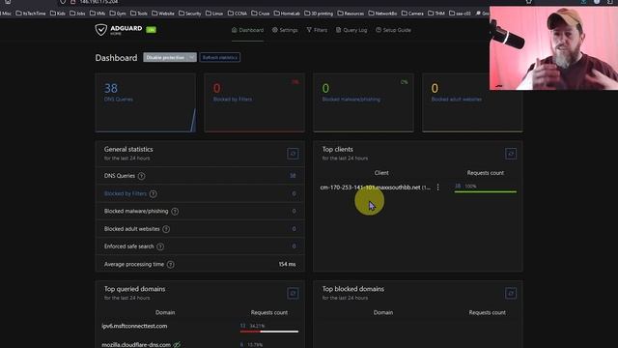618x348 pixels.
Task: Open the THM bookmarks folder
Action: pos(436,14)
